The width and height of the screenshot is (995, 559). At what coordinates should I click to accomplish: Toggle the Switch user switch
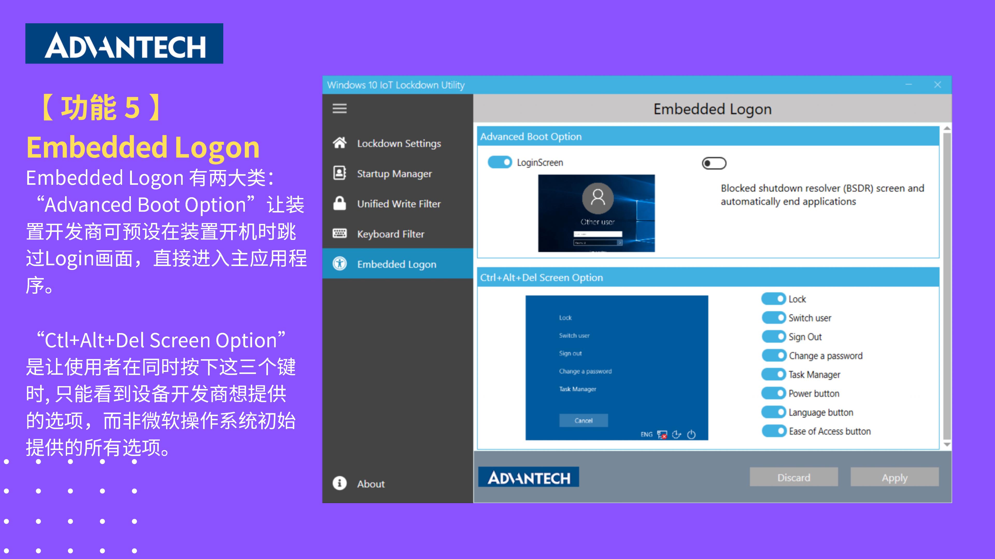pyautogui.click(x=774, y=318)
